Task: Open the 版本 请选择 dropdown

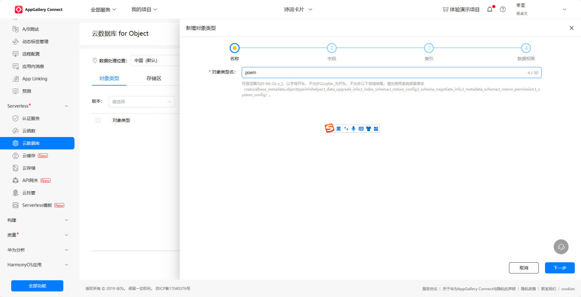Action: [142, 102]
